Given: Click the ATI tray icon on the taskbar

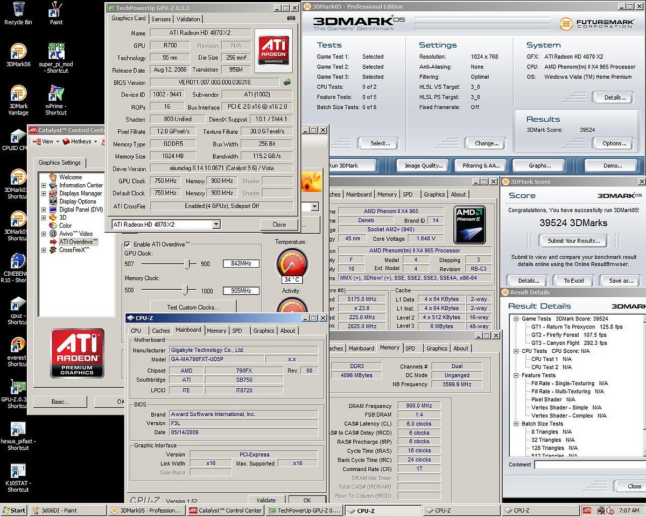Looking at the screenshot, I should click(x=587, y=511).
